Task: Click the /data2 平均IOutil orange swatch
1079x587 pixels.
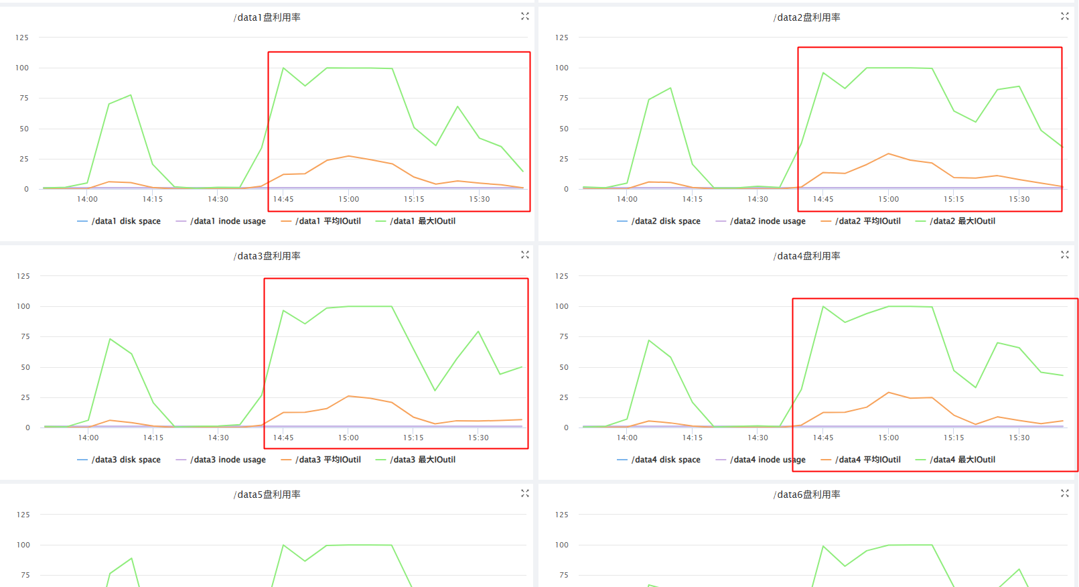Action: click(x=826, y=221)
